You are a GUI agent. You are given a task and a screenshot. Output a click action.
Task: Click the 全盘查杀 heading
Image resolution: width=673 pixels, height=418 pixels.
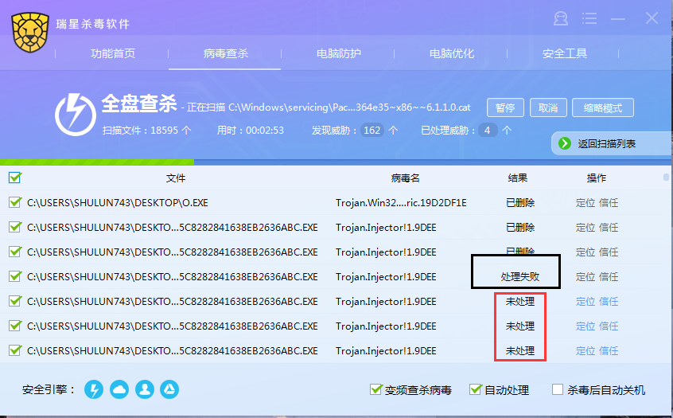point(138,104)
